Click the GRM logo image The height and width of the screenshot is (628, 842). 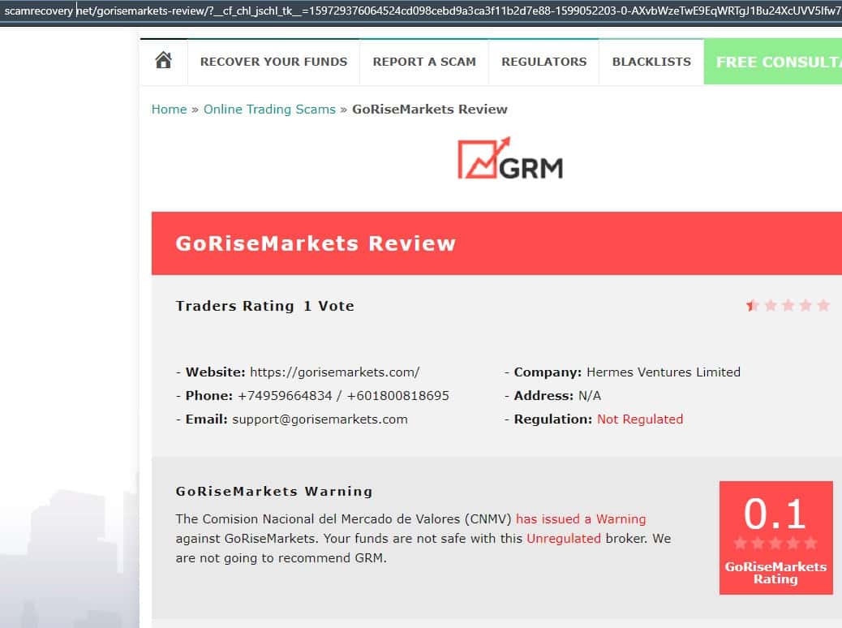[x=510, y=158]
